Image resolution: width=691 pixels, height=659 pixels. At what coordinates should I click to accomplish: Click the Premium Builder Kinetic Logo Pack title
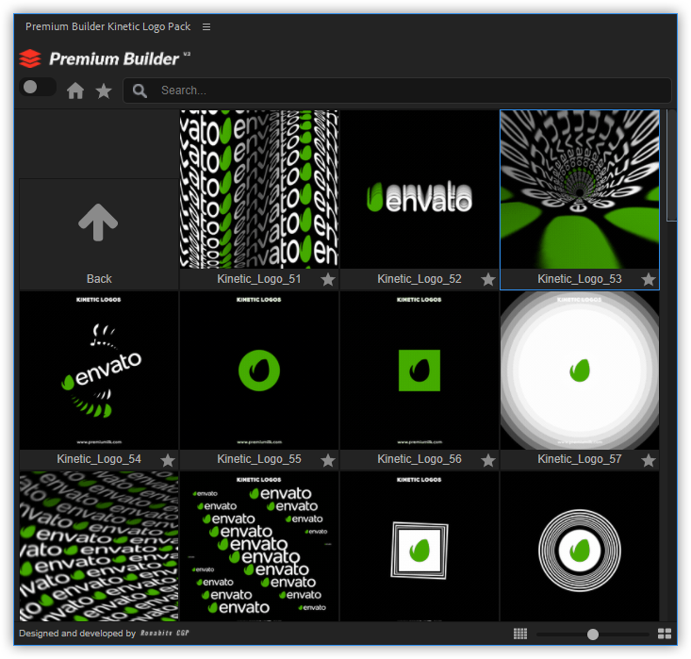click(x=108, y=27)
